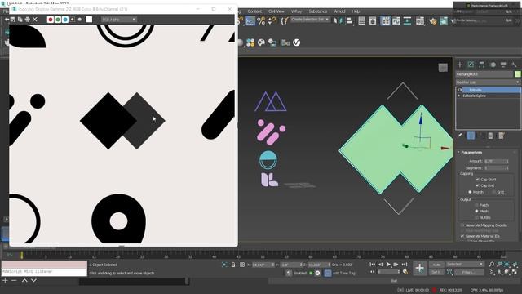Open the Modify tab in command panel
Viewport: 522px width, 294px height.
(471, 65)
